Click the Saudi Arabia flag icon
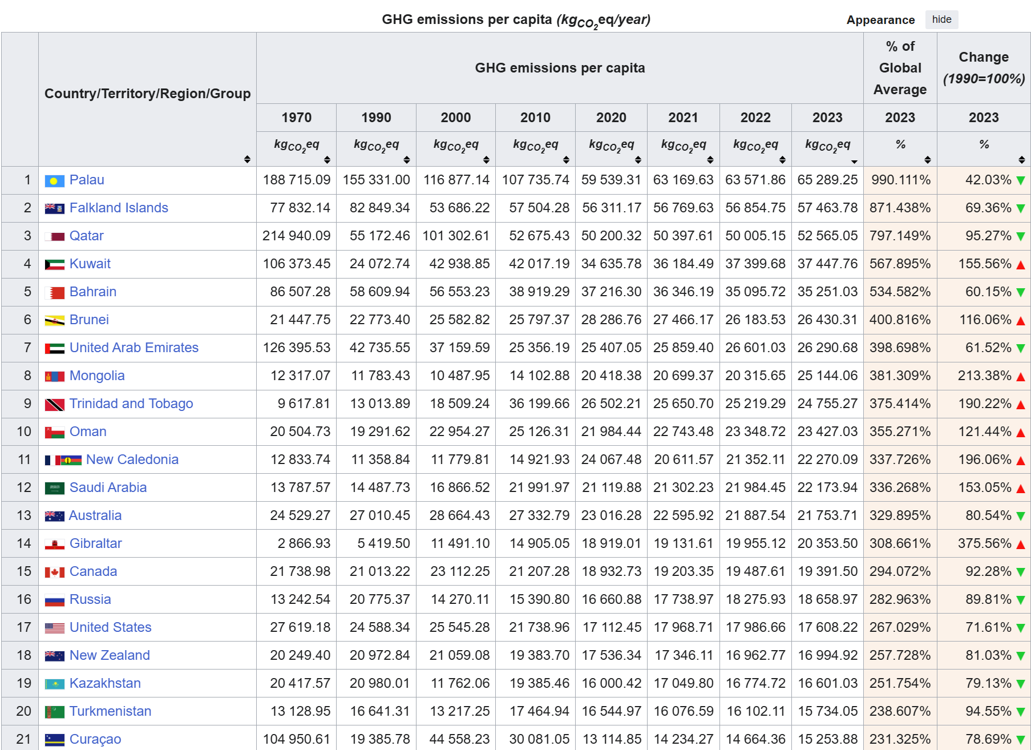1031x750 pixels. (54, 489)
